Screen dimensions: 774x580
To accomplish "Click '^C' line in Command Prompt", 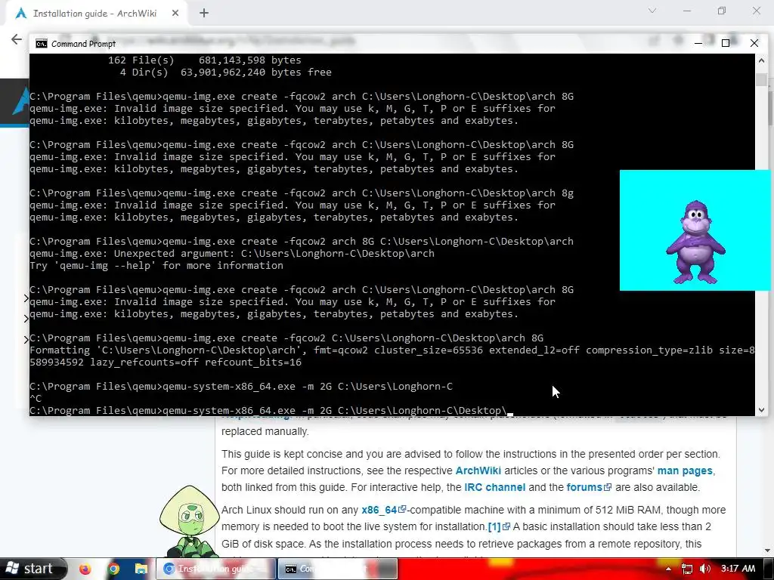I will click(36, 399).
